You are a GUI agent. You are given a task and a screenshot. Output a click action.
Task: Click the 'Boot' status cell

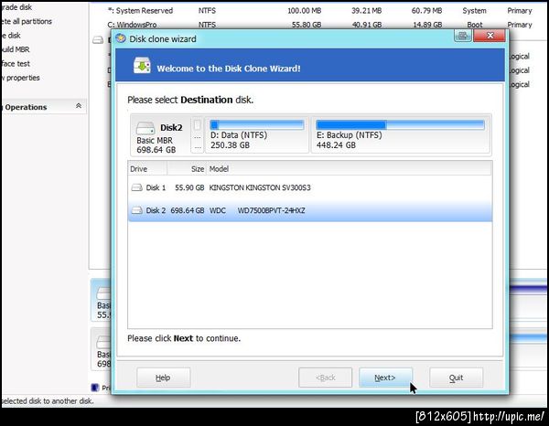pyautogui.click(x=474, y=25)
